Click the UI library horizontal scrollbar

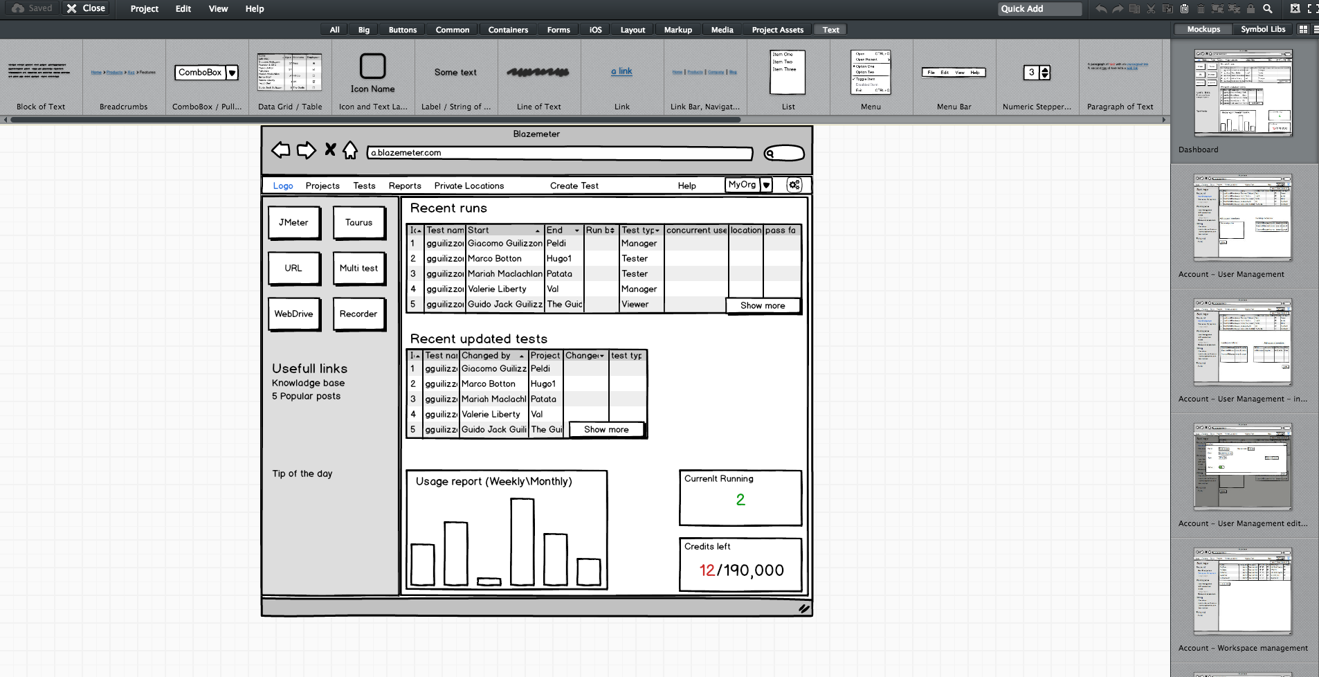(x=375, y=120)
